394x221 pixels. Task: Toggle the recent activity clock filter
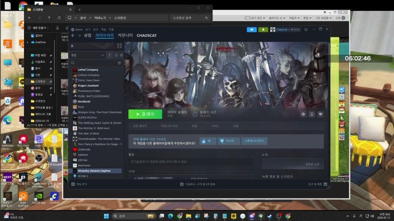click(115, 55)
